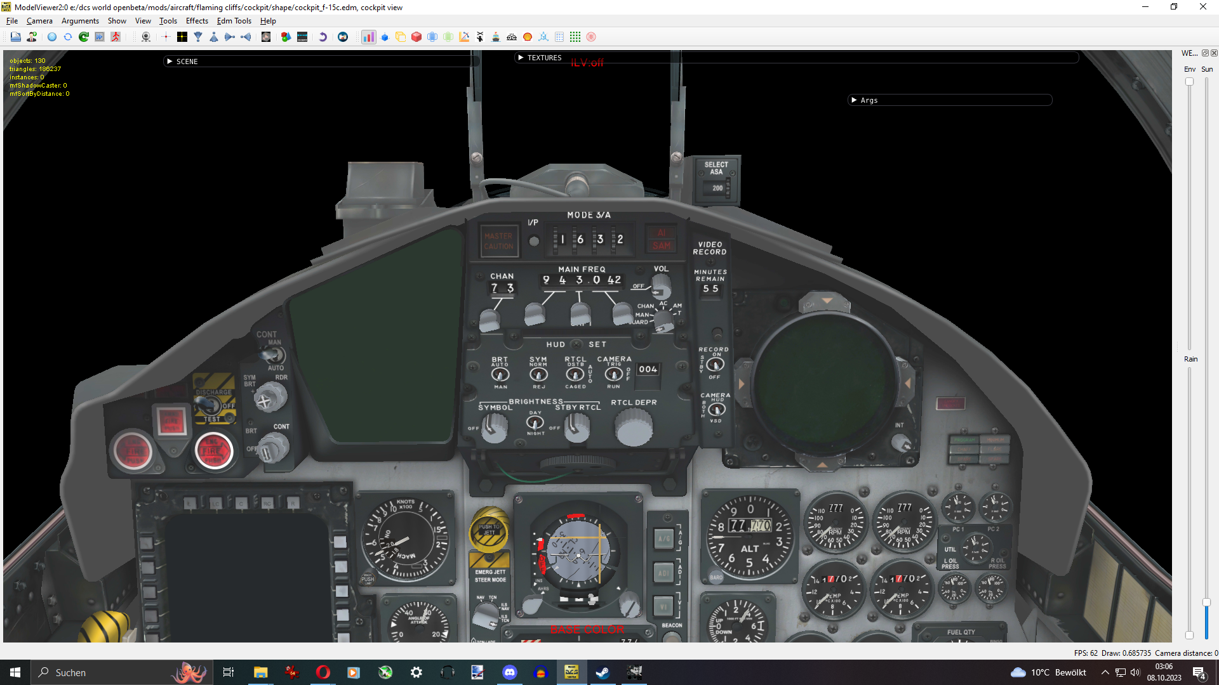Open the Show menu
Screen dimensions: 1219x685
point(117,21)
